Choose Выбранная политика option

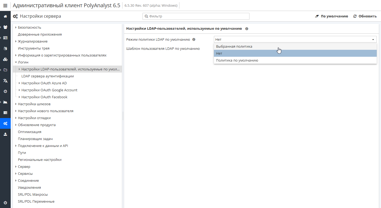coord(295,46)
